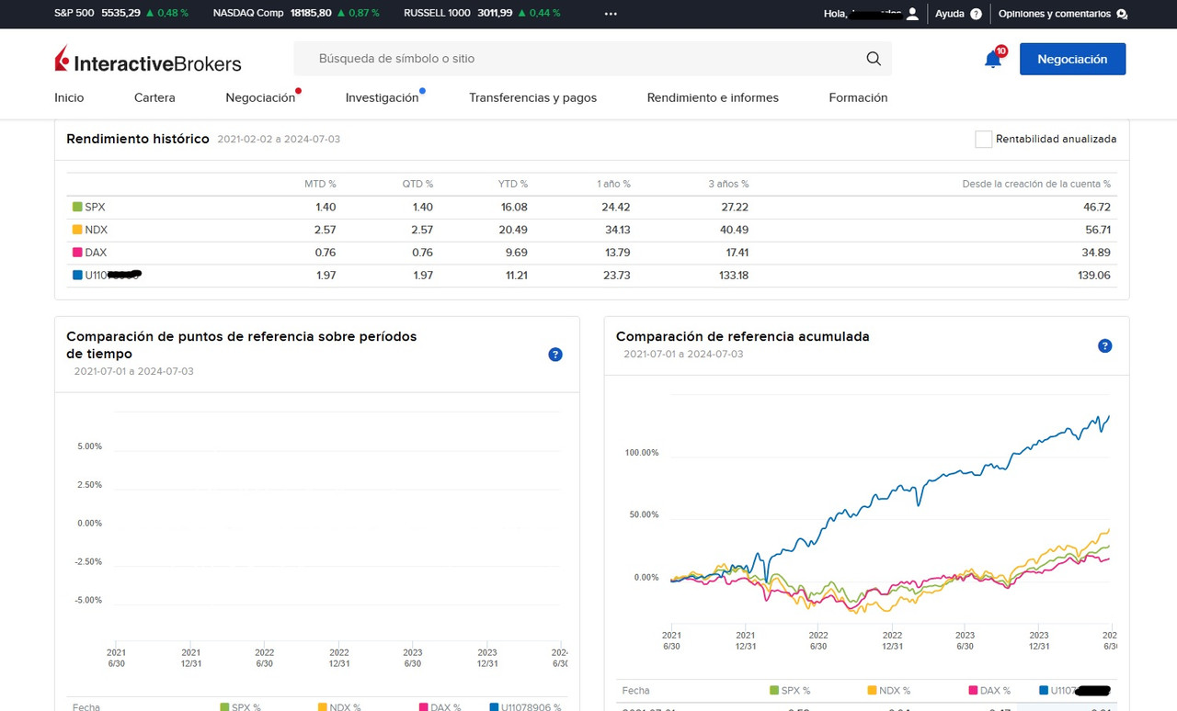
Task: Click DAX since-creation value 34.89
Action: pos(1097,253)
